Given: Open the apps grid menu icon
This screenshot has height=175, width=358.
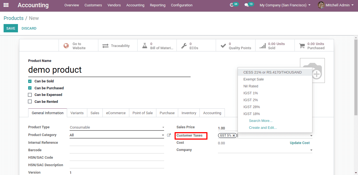Looking at the screenshot, I should (x=6, y=5).
